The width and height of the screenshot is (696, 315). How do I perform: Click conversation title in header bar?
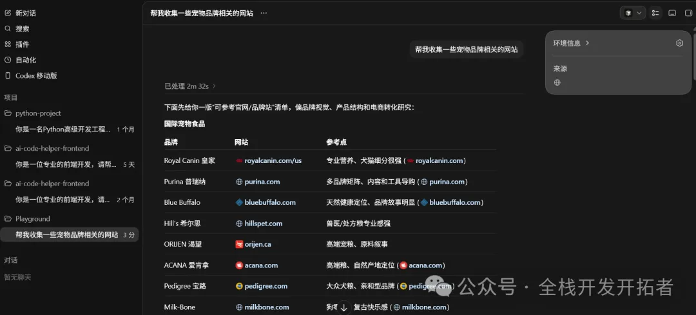pyautogui.click(x=202, y=14)
